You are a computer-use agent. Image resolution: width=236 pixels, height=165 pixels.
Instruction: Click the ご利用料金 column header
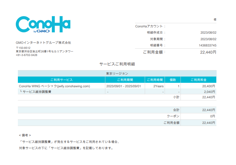click(198, 80)
